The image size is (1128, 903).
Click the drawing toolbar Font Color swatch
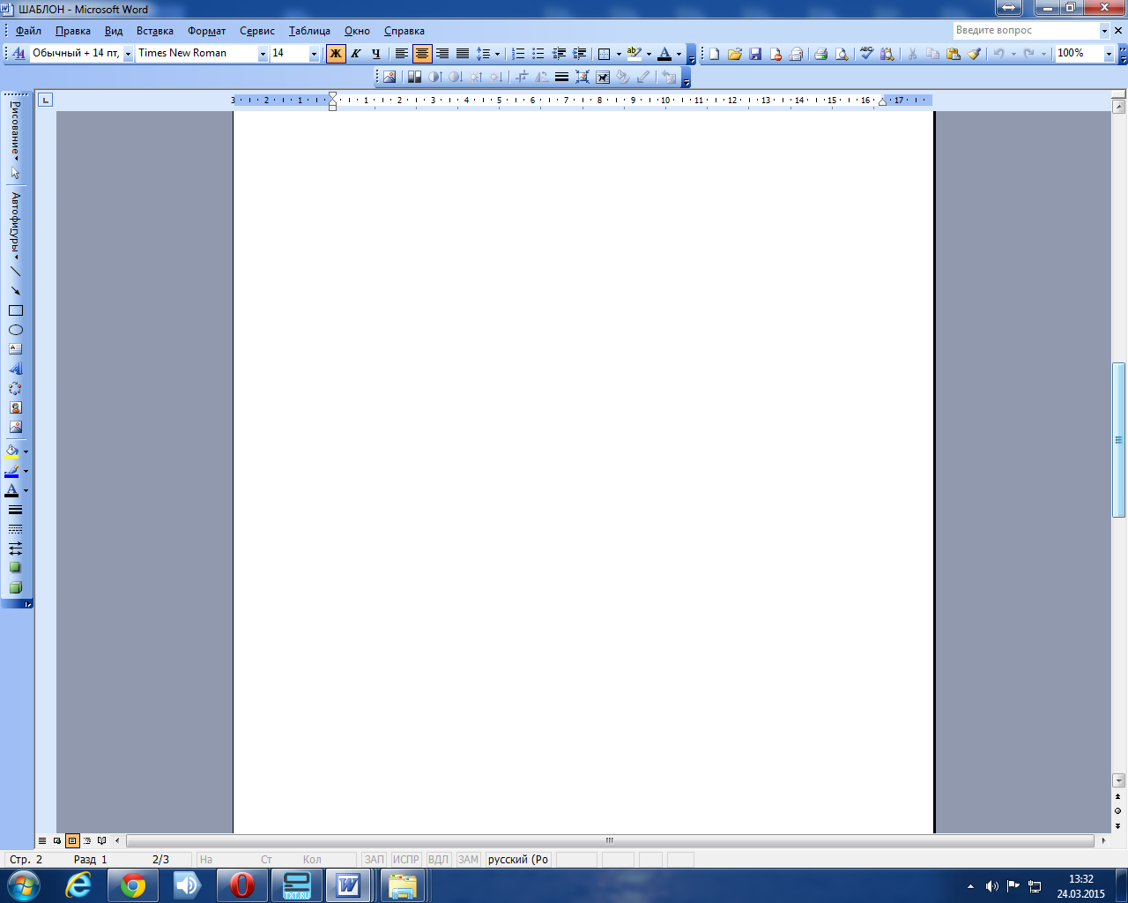pos(12,490)
